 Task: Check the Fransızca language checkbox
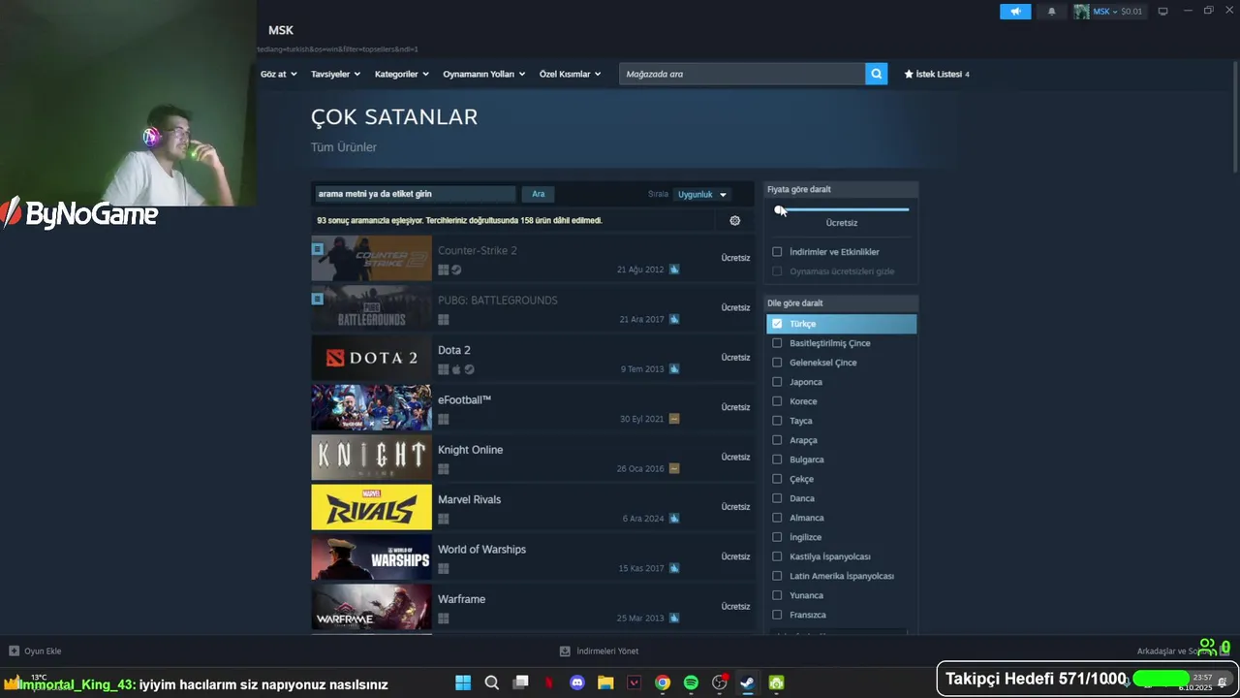tap(777, 615)
